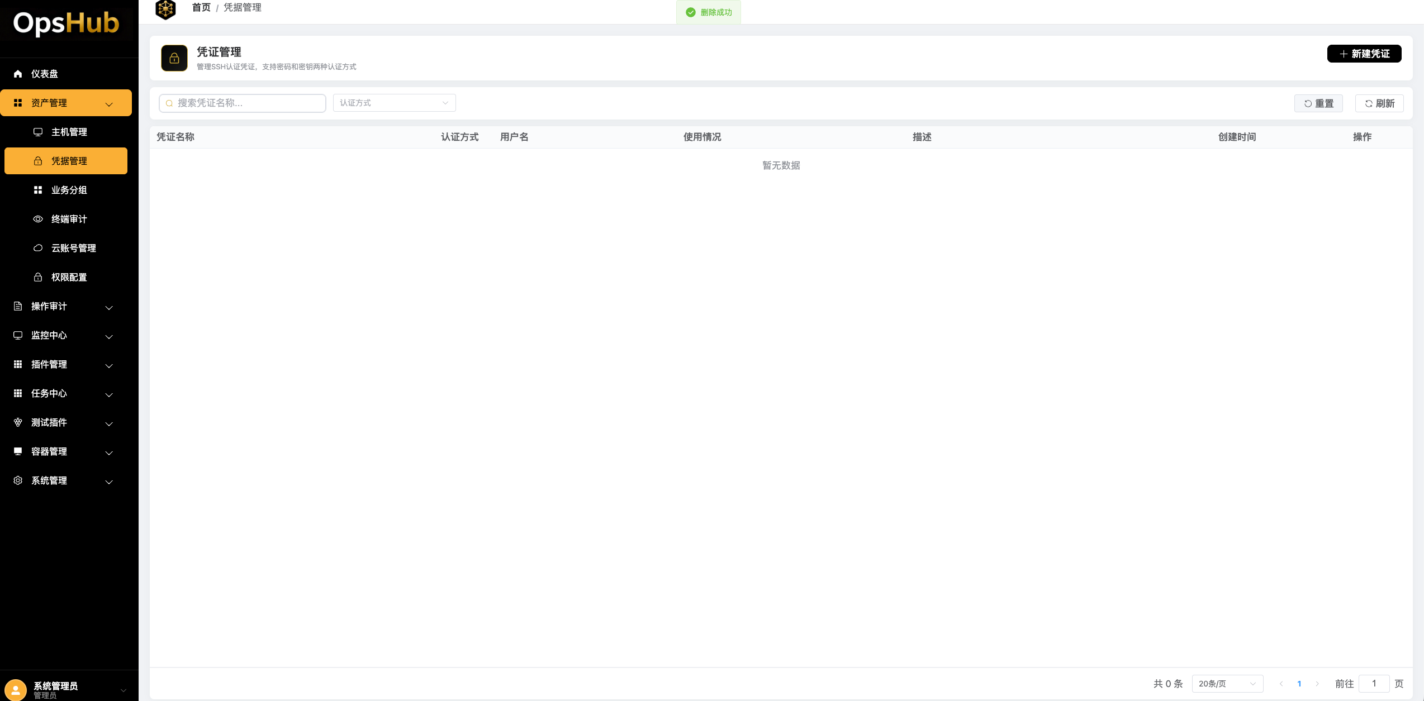Click the 新建凭证 button
Image resolution: width=1424 pixels, height=701 pixels.
[x=1364, y=54]
